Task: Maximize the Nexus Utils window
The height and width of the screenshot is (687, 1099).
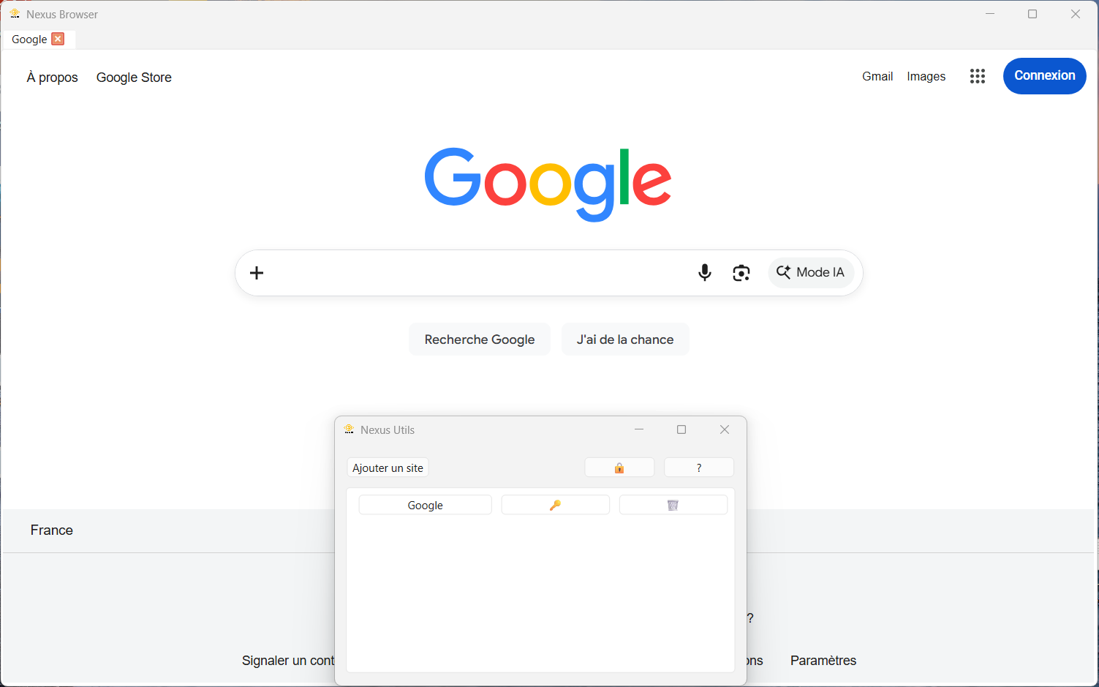Action: click(681, 429)
